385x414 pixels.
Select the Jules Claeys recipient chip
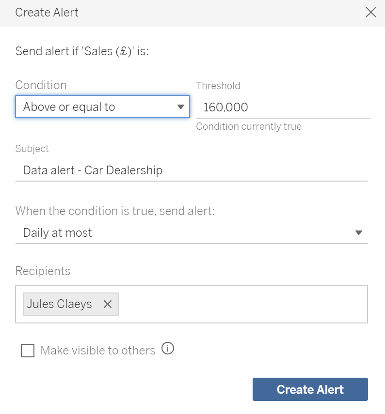60,304
